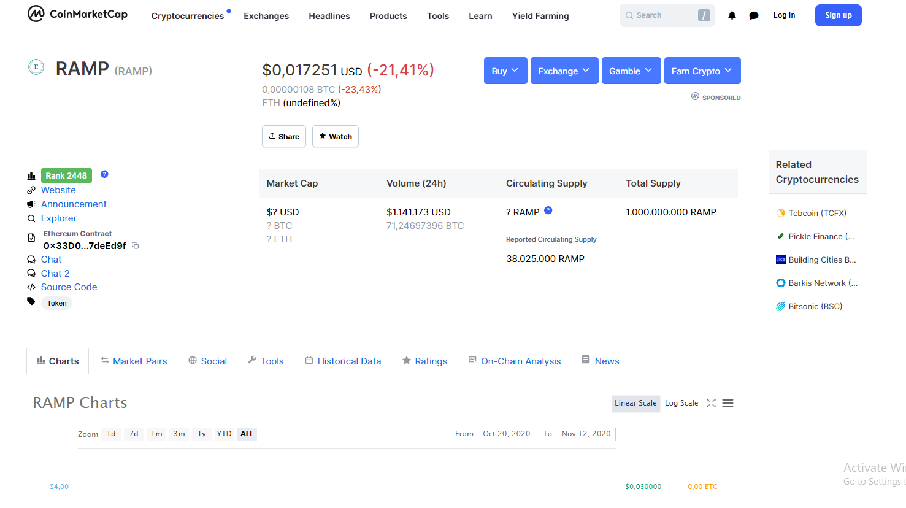Switch chart to Linear Scale

[635, 404]
